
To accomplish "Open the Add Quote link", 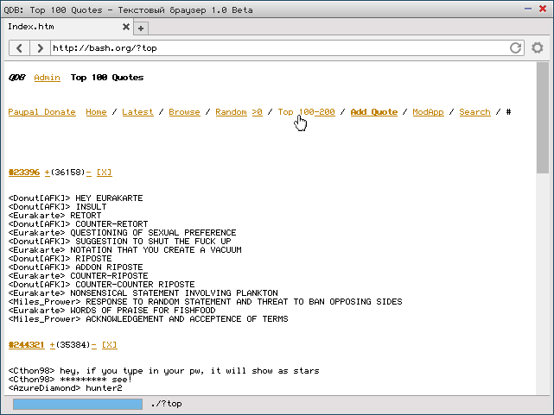I will (x=373, y=112).
